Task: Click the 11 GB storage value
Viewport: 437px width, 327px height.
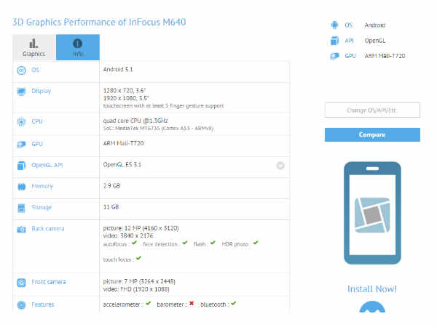Action: tap(111, 207)
